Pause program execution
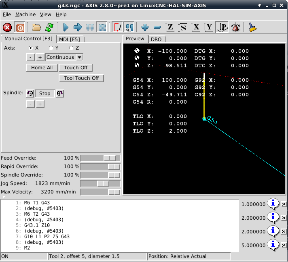Screen dimensions: 288x262 coord(90,27)
